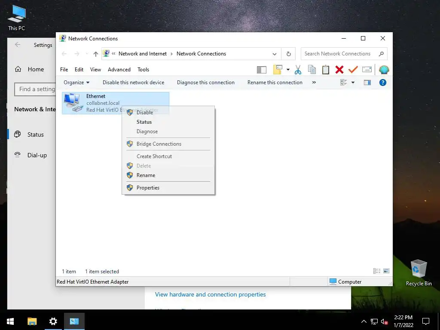Open the Advanced menu

[119, 70]
